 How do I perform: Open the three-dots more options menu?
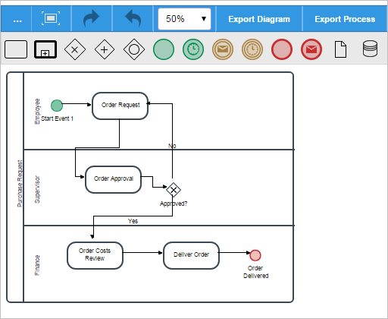[x=17, y=19]
